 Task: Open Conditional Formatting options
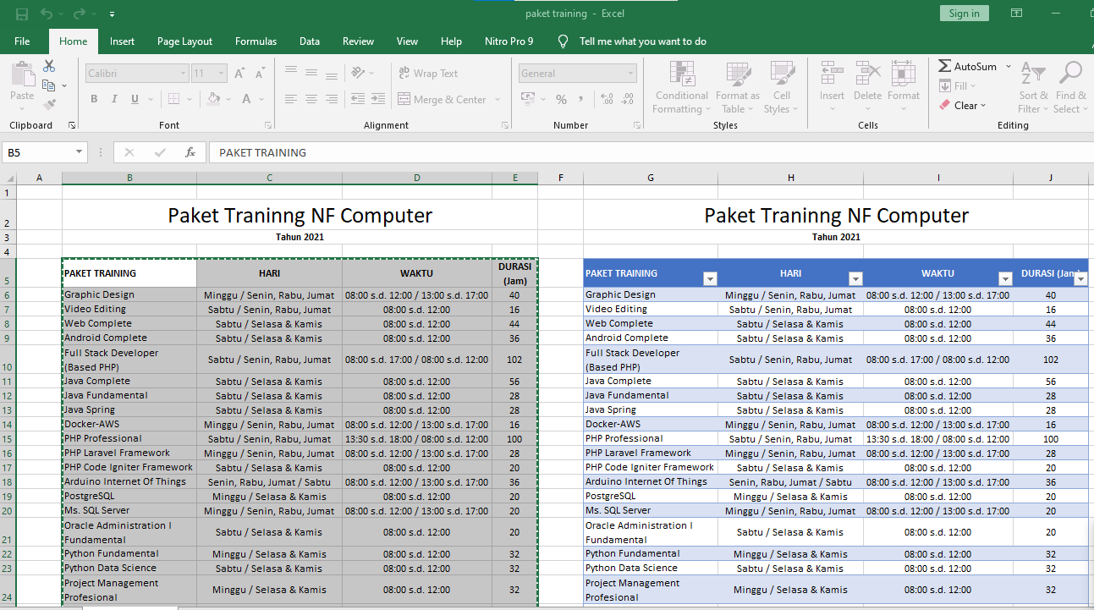pyautogui.click(x=681, y=87)
